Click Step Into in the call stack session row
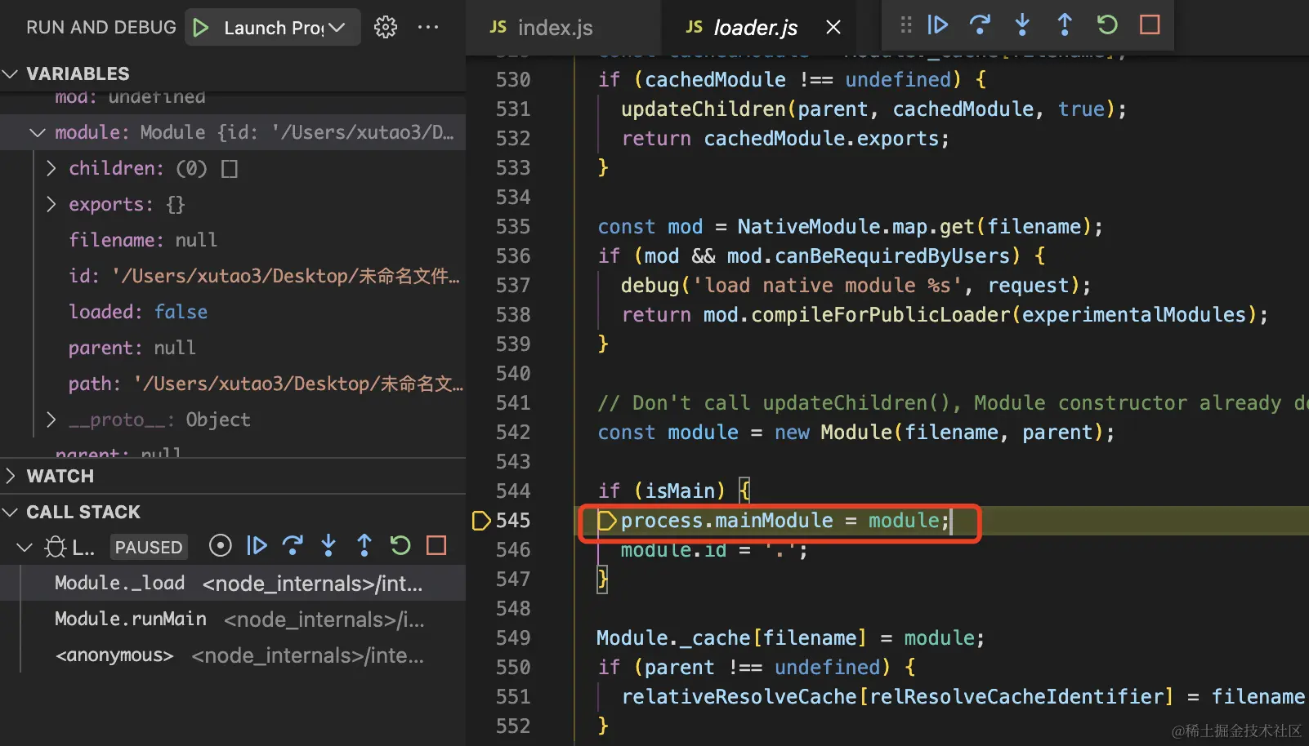Screen dimensions: 1309x746 [328, 545]
